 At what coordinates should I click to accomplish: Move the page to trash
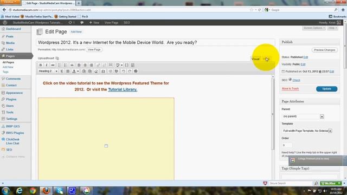coord(290,89)
